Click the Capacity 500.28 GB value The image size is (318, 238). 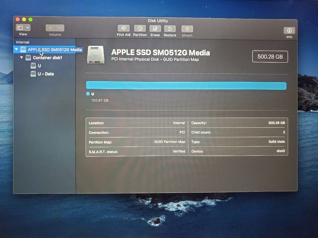click(x=277, y=123)
